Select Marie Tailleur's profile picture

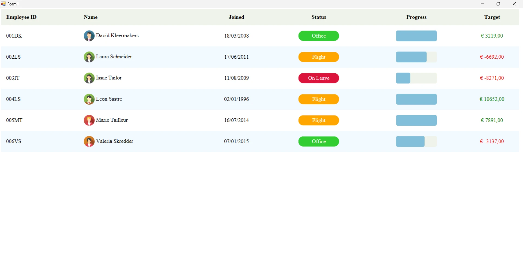pos(89,120)
